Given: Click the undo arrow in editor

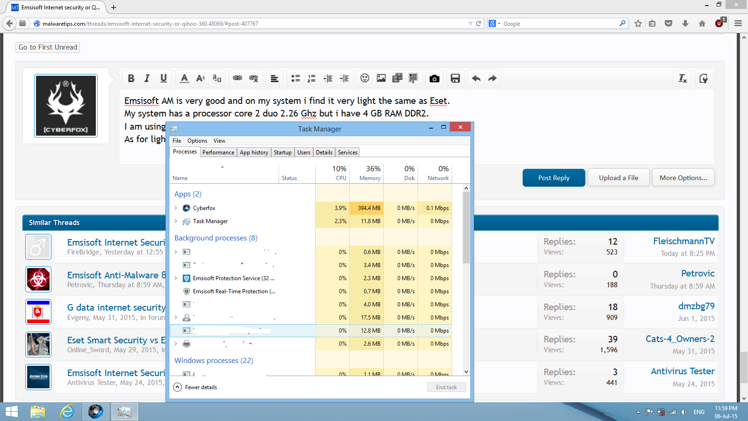Looking at the screenshot, I should tap(476, 79).
